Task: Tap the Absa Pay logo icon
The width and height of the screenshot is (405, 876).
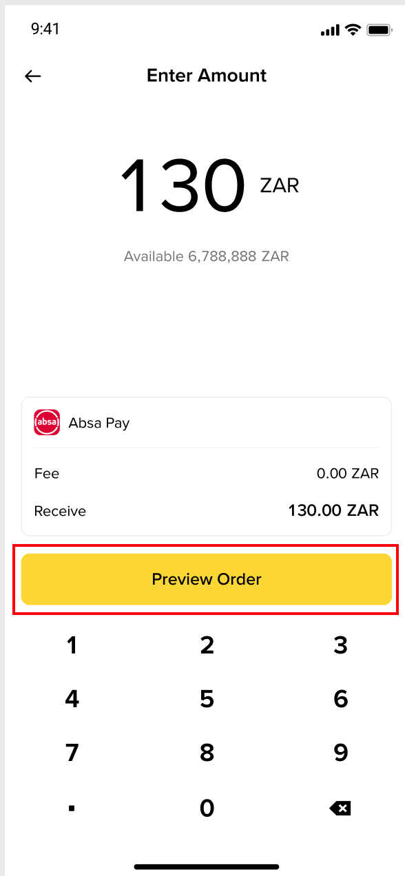Action: [47, 422]
